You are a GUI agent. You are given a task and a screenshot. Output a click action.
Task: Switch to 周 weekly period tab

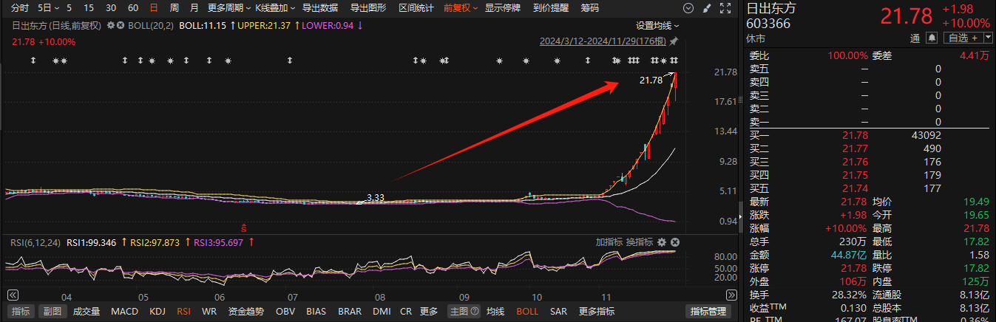(174, 8)
